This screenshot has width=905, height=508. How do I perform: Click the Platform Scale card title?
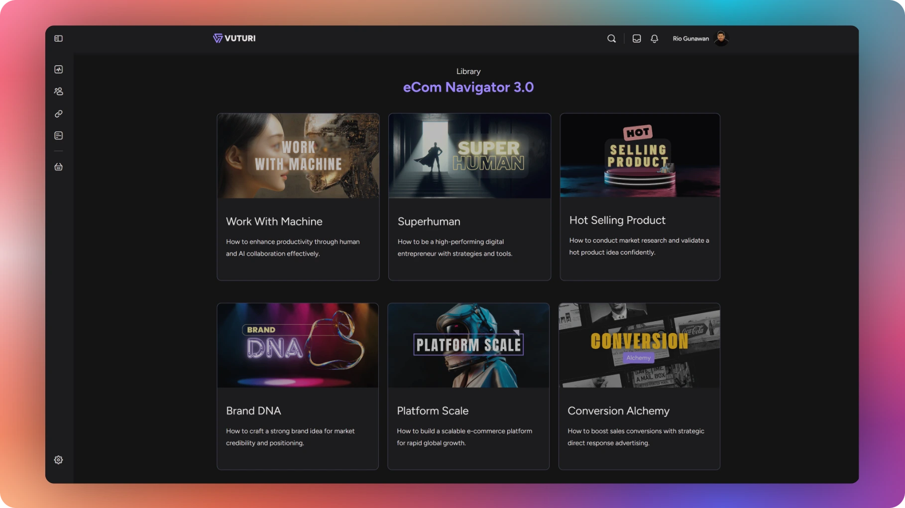click(433, 411)
